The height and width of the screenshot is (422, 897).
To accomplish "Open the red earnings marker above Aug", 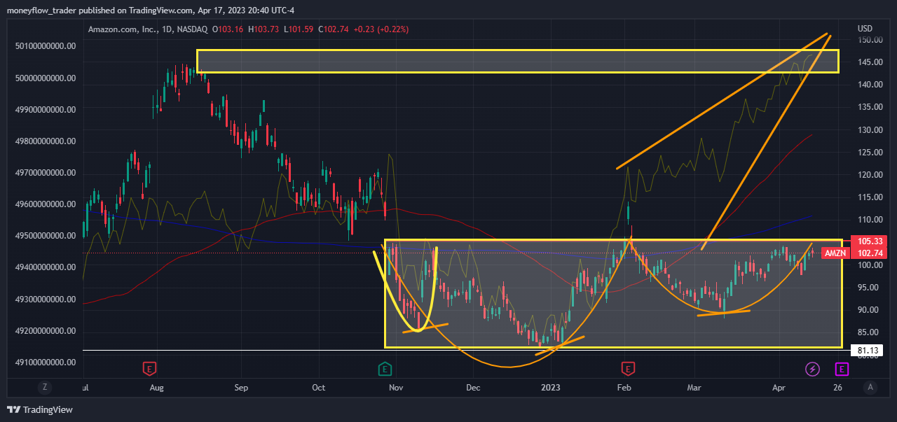I will [149, 368].
